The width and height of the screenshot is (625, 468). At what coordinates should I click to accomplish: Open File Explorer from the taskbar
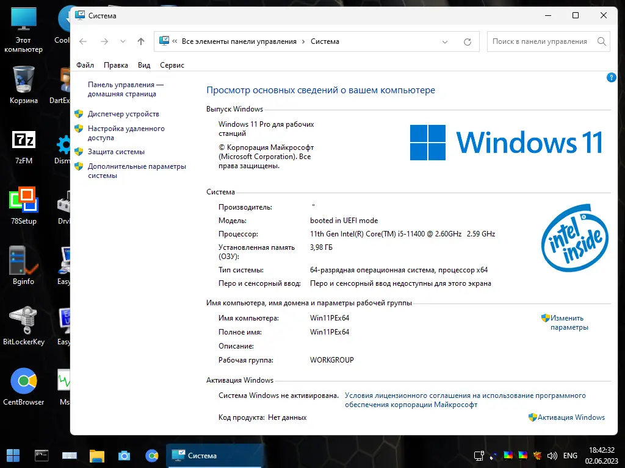coord(97,456)
